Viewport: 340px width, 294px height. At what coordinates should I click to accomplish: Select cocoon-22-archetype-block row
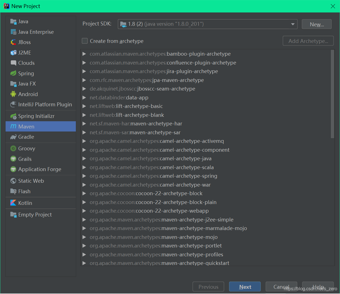[207, 194]
